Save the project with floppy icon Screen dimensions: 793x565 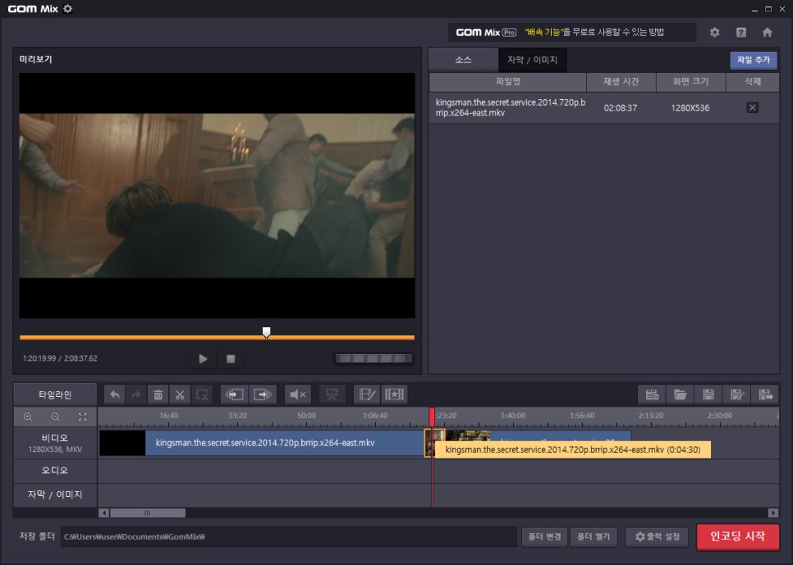click(708, 394)
